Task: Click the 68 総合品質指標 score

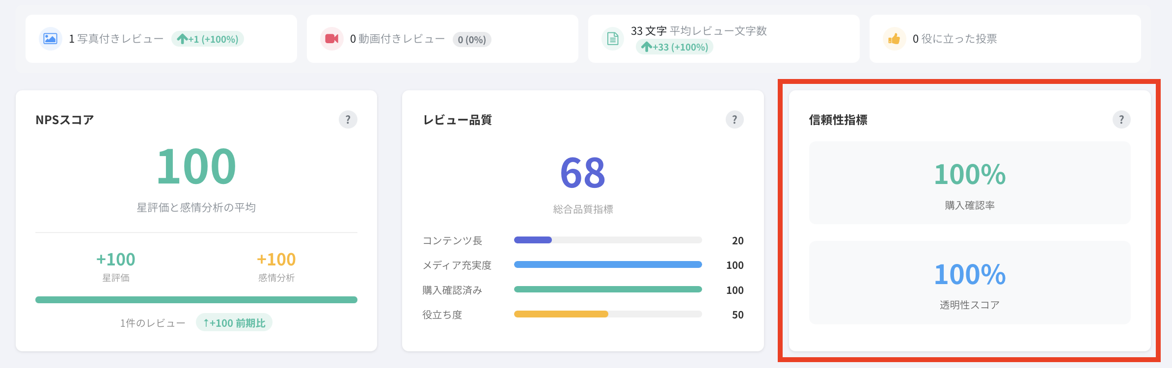Action: tap(583, 173)
